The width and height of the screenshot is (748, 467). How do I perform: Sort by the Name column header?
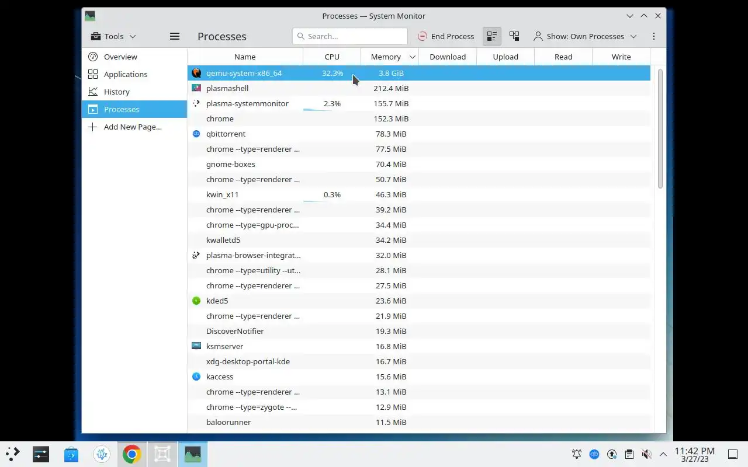[x=245, y=57]
